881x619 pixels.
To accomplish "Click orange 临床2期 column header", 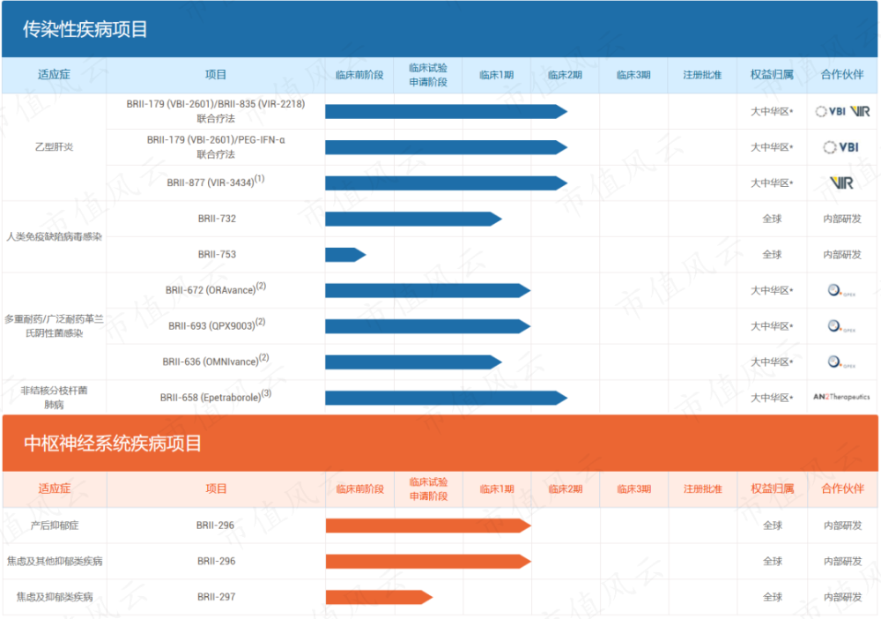I will point(566,489).
